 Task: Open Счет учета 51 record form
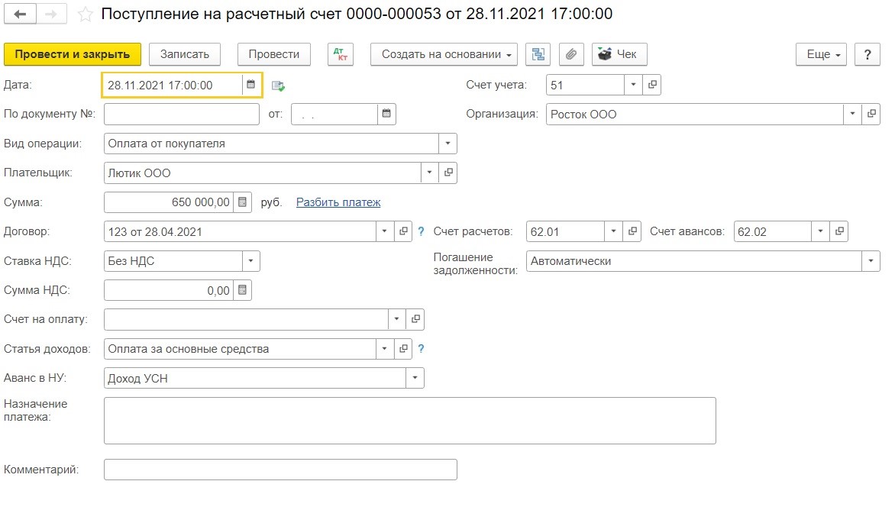652,85
